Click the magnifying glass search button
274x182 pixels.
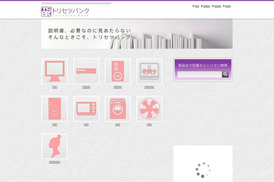[225, 74]
